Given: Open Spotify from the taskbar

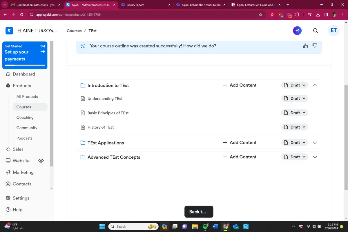Looking at the screenshot, I should [206, 226].
